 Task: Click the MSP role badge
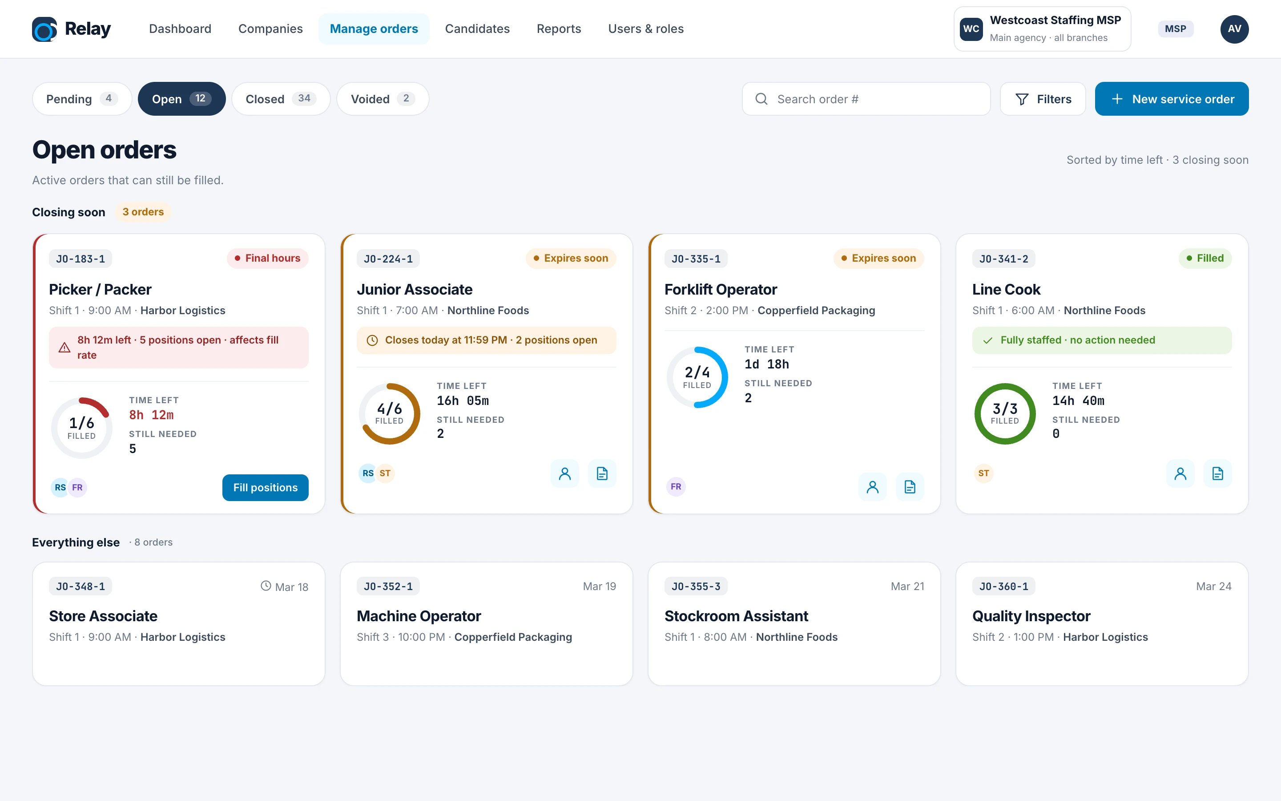coord(1175,28)
